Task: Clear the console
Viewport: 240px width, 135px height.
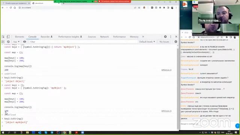Action: (8, 42)
